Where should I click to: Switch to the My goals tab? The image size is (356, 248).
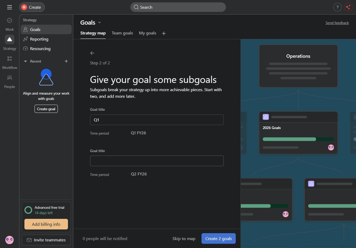(x=148, y=33)
